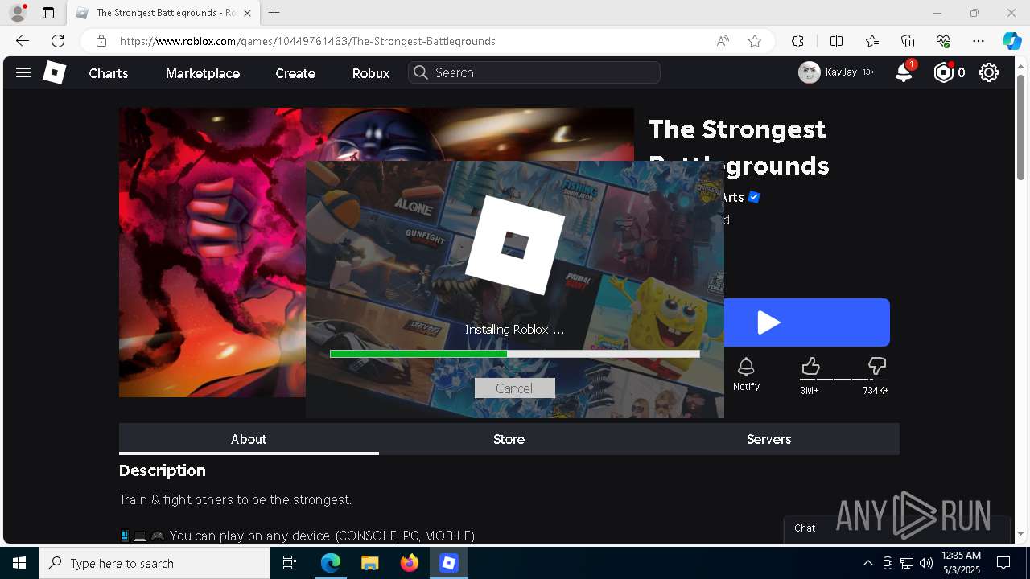Open the notifications bell in Roblox header
1030x579 pixels.
pos(904,72)
